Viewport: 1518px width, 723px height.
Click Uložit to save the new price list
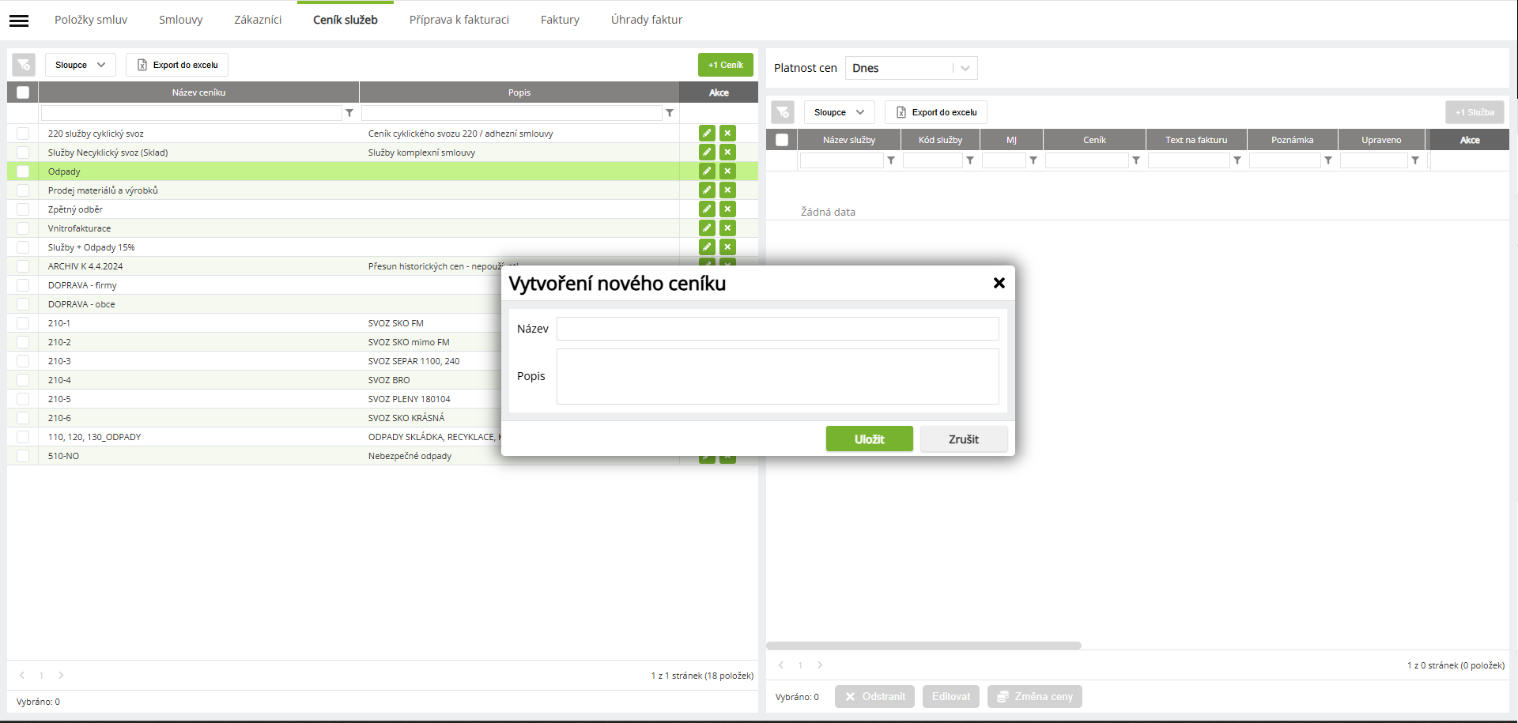pos(870,439)
